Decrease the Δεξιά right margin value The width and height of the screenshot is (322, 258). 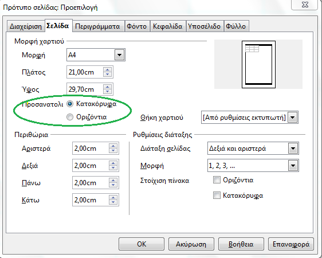click(x=113, y=168)
